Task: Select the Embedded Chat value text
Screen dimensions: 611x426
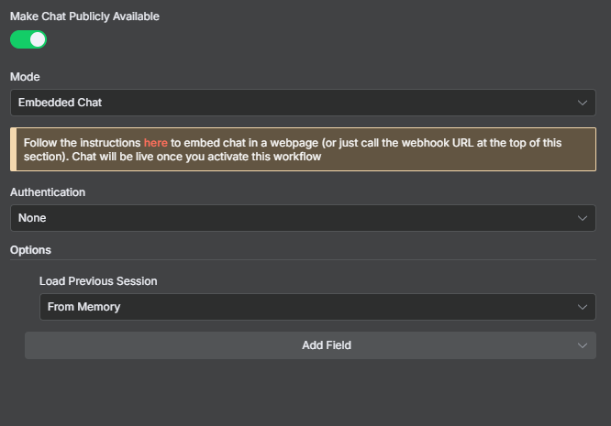Action: (60, 103)
